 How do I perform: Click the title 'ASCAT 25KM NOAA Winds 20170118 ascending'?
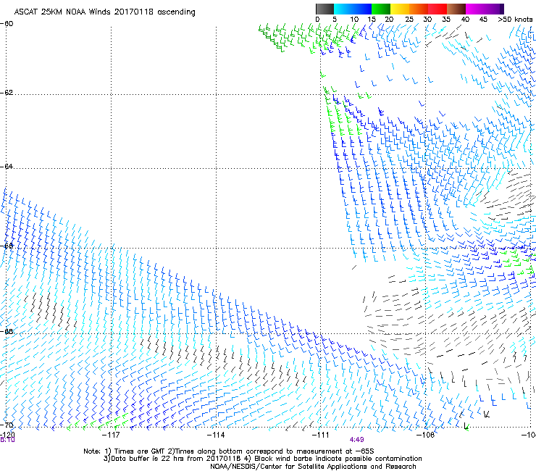click(x=104, y=12)
